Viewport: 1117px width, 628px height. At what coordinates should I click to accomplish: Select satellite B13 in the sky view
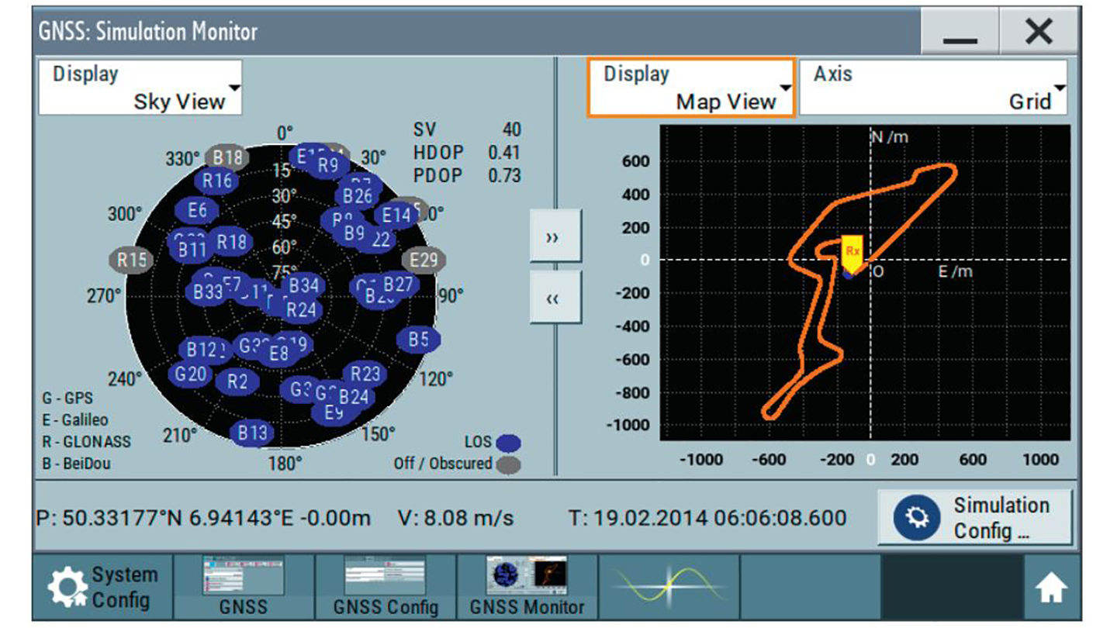(x=252, y=433)
